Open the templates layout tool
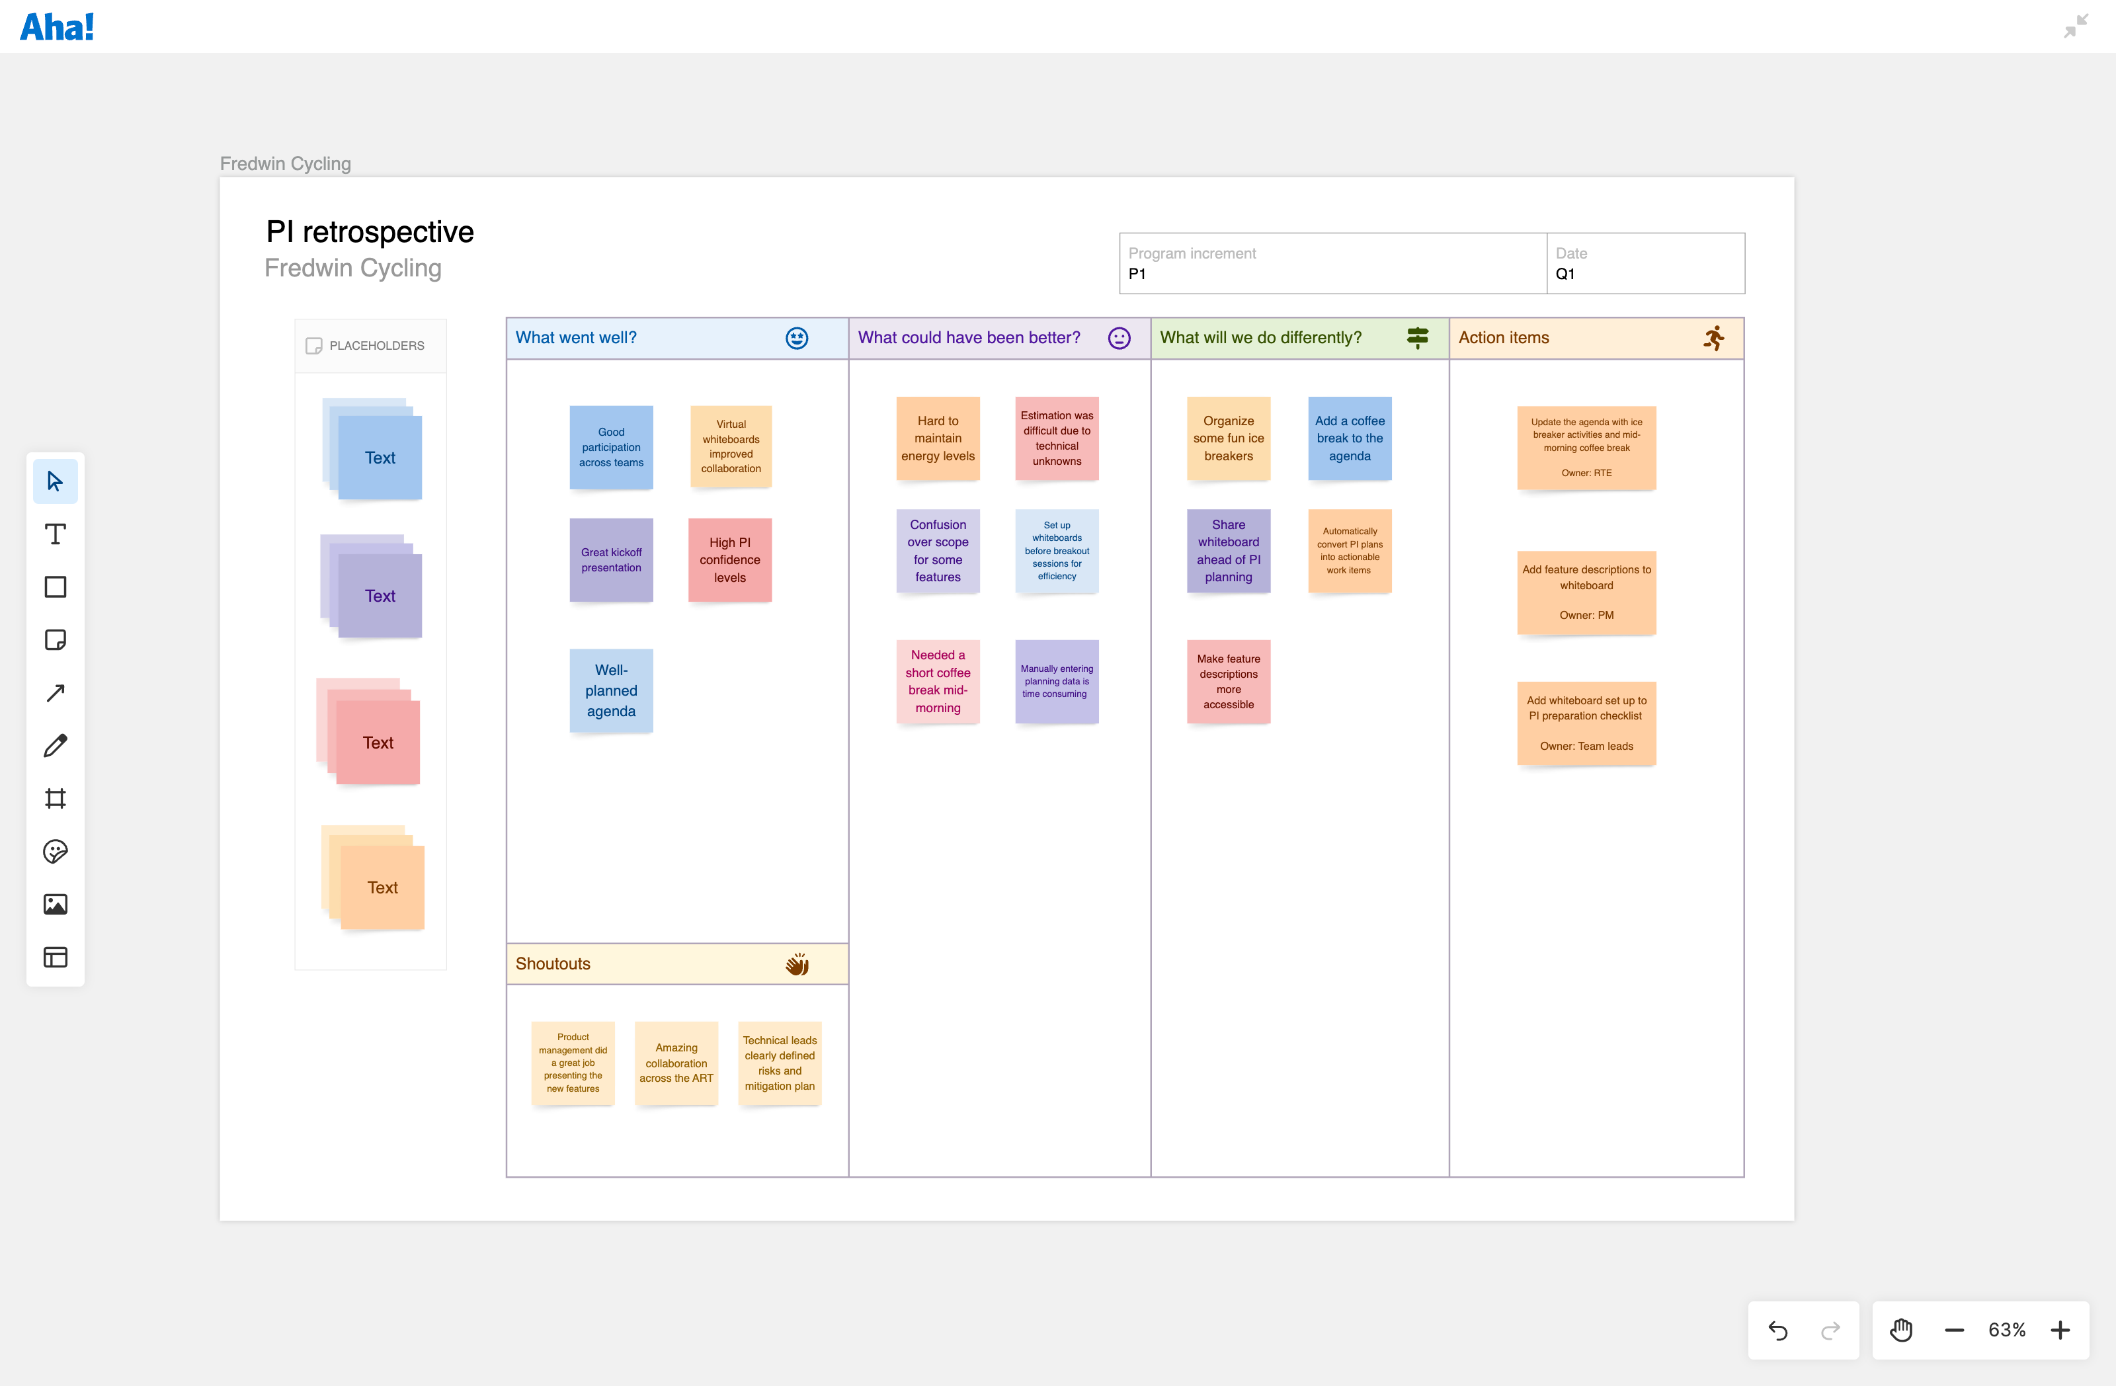The height and width of the screenshot is (1386, 2116). click(x=55, y=958)
